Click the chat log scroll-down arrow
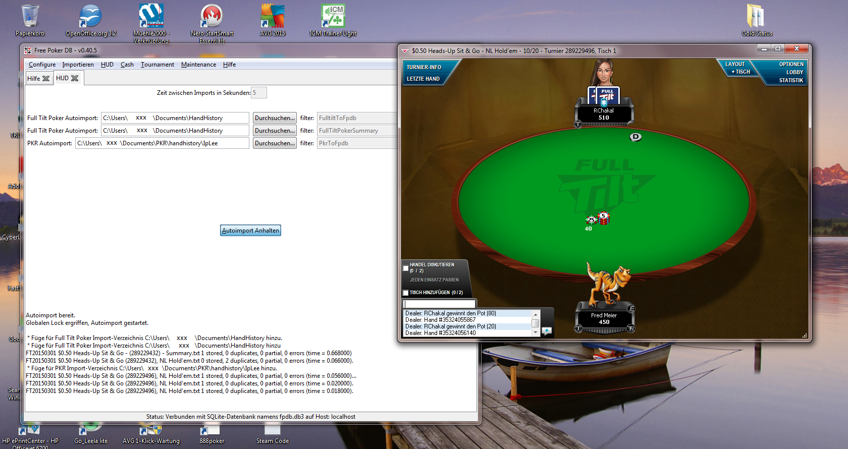848x449 pixels. click(536, 332)
